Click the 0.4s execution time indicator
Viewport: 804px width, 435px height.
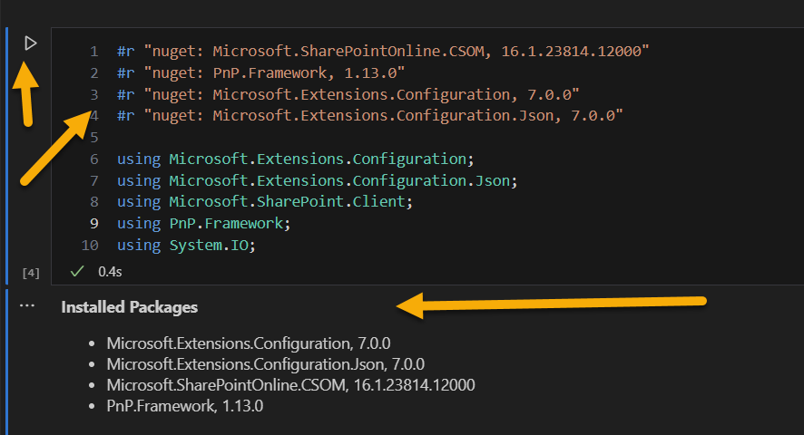110,271
